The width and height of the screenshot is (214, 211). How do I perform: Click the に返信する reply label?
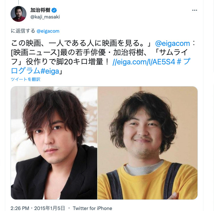pos(23,31)
